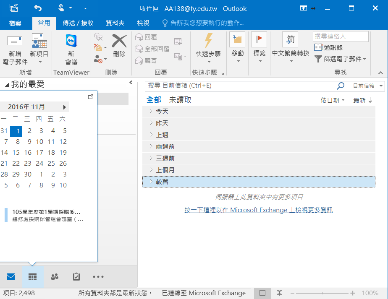Screen dimensions: 388x299
Task: Open 中文繁簡轉換 conversion tool
Action: point(291,47)
